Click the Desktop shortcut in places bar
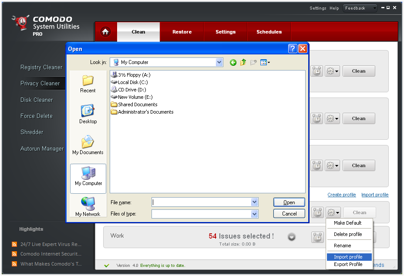The height and width of the screenshot is (276, 404). 88,114
